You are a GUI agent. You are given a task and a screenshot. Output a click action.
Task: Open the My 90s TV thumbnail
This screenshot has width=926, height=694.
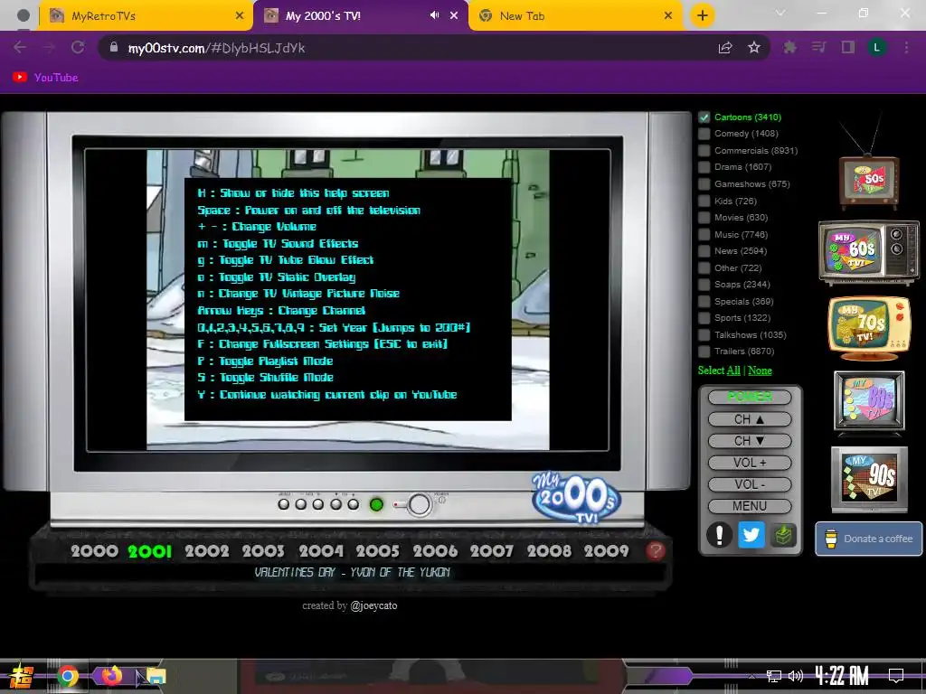tap(869, 479)
